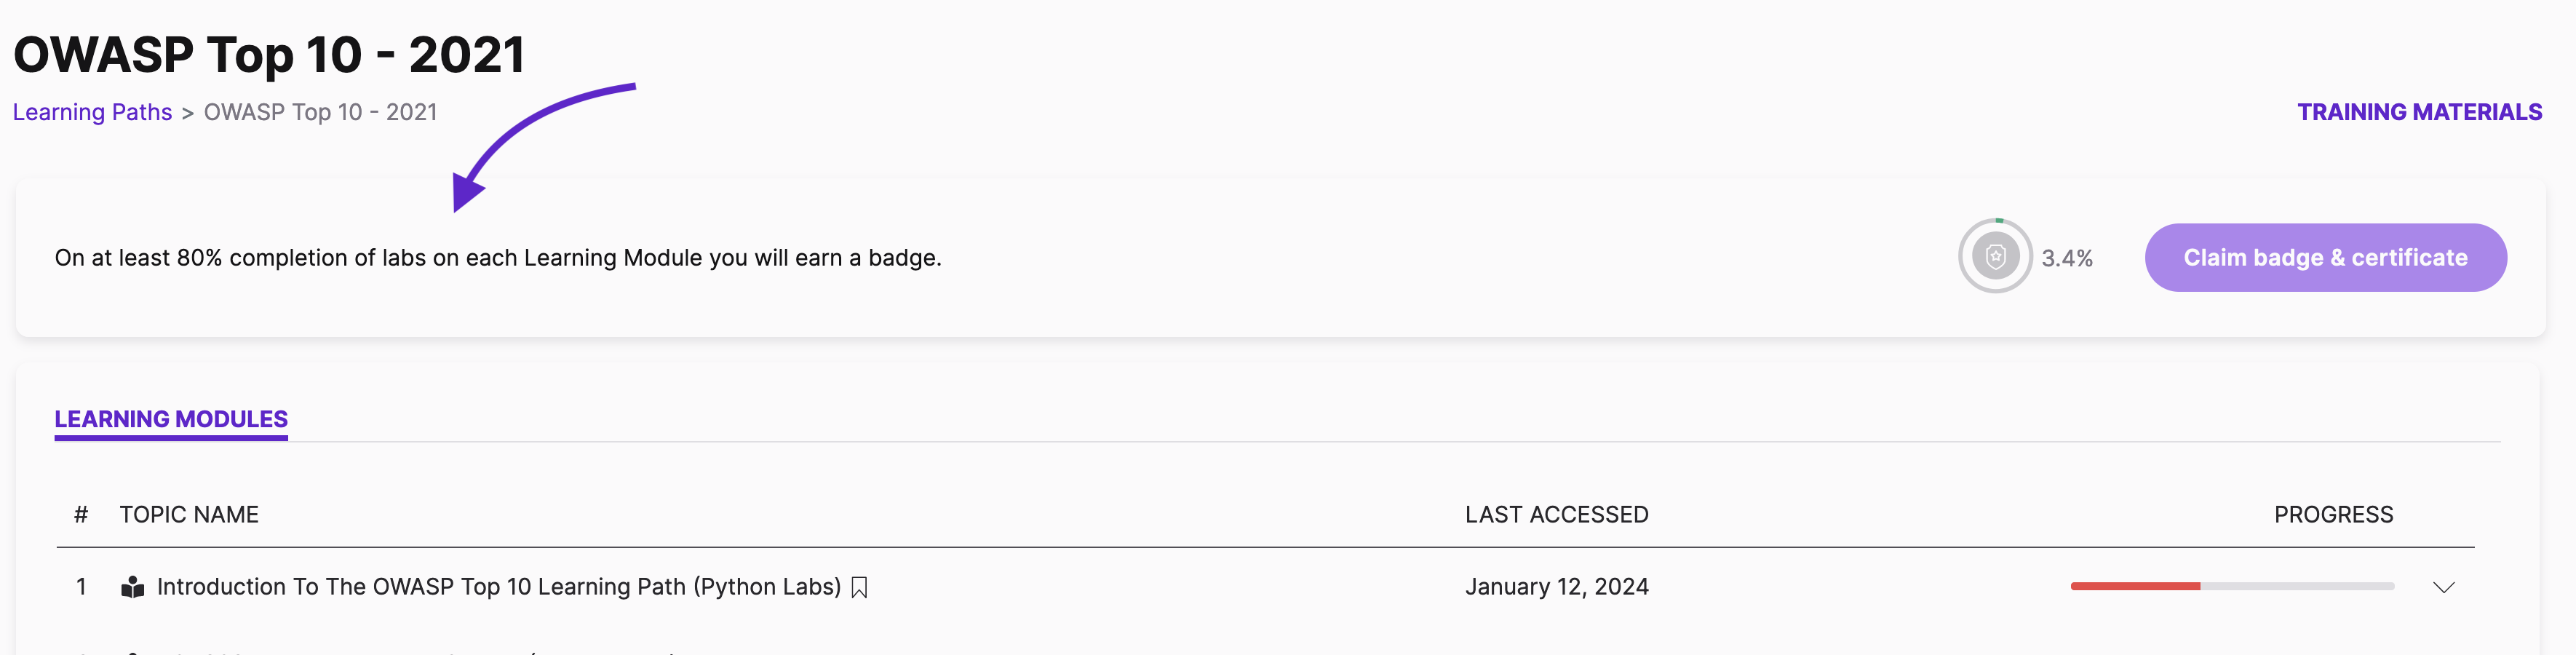Click the module icon beside Introduction topic
2576x655 pixels.
click(132, 587)
